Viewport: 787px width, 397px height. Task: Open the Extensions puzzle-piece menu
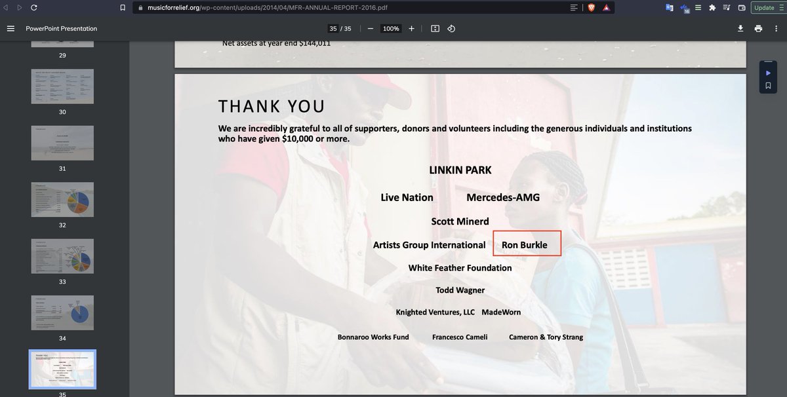click(x=713, y=8)
